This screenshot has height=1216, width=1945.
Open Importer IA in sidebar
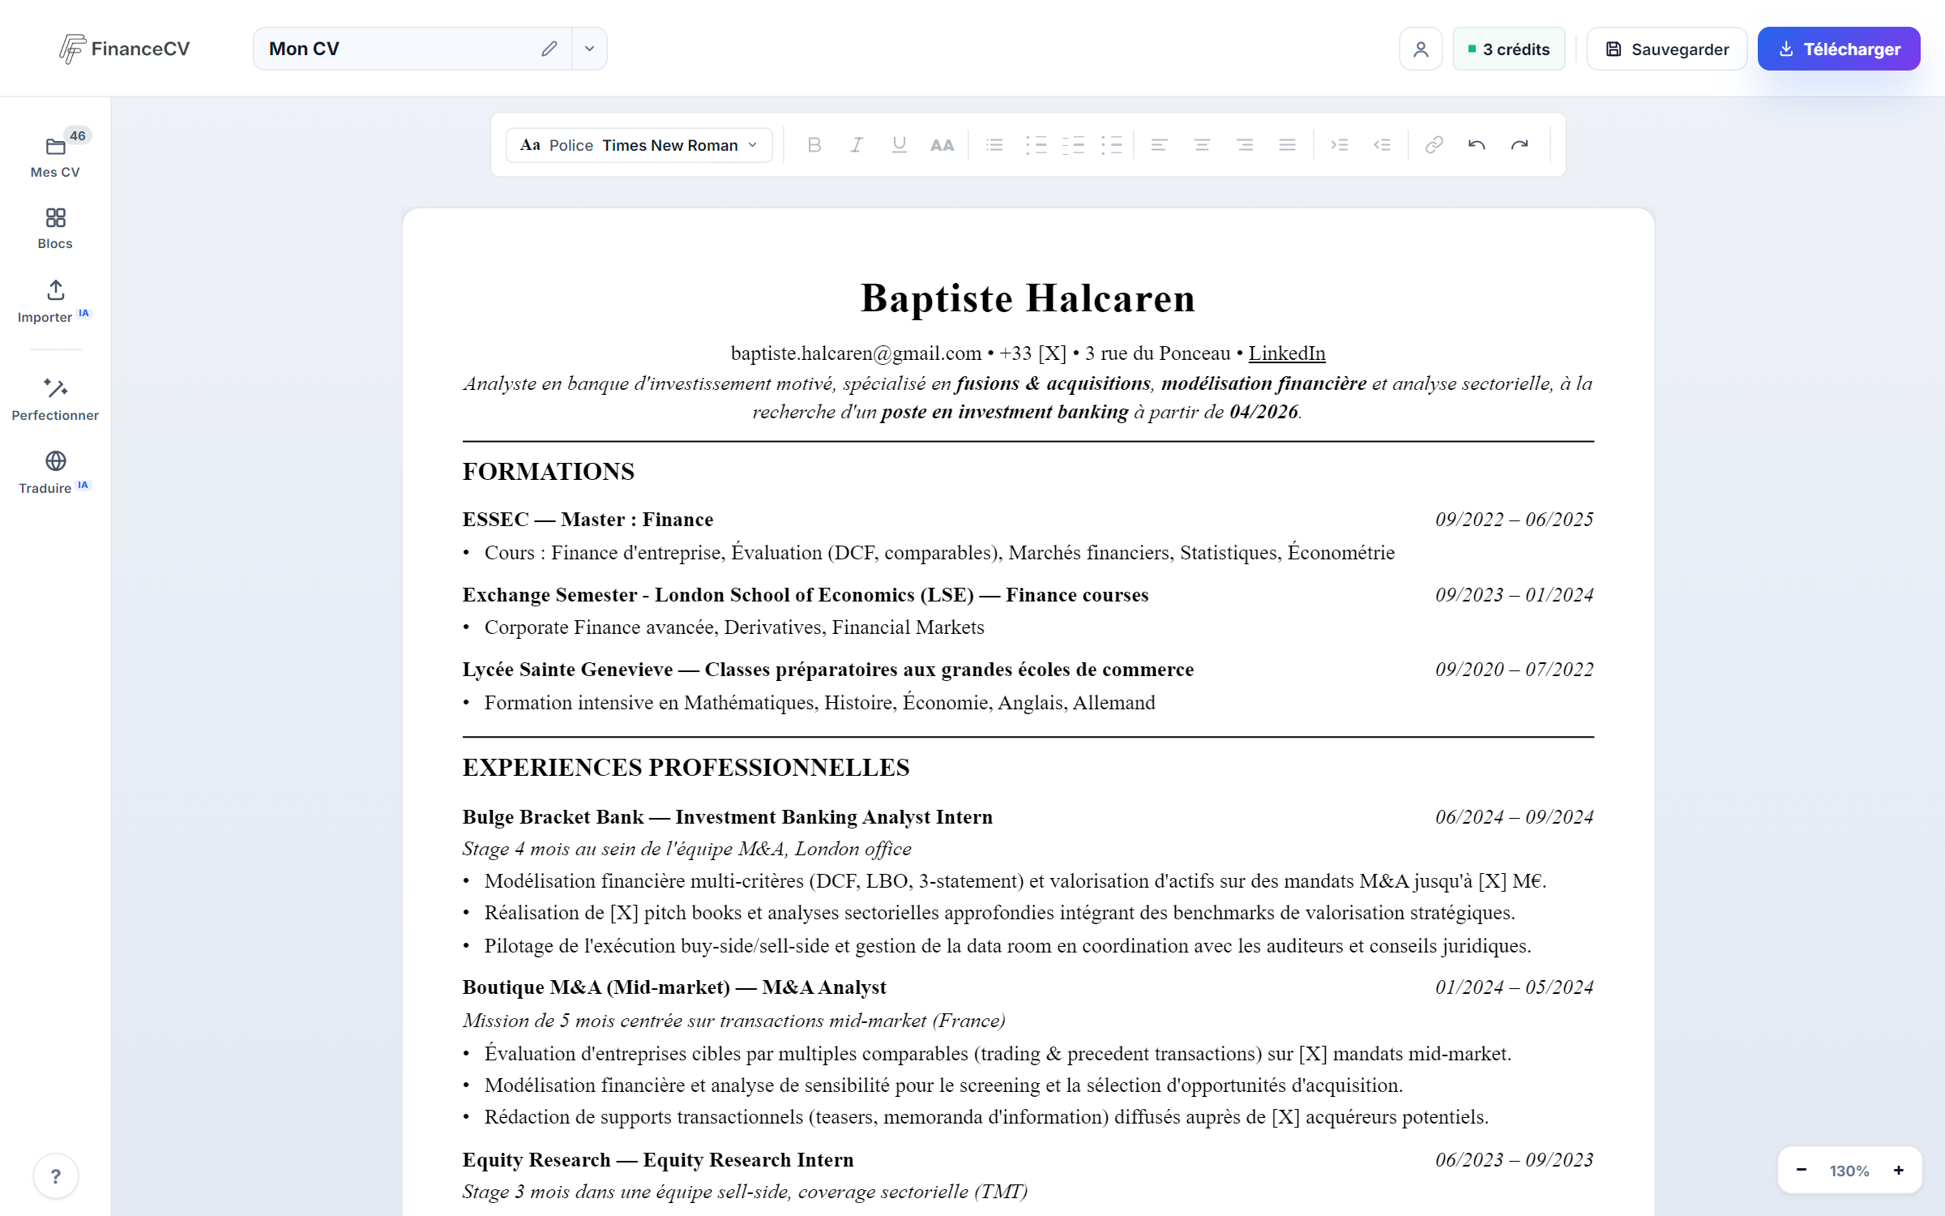(55, 302)
